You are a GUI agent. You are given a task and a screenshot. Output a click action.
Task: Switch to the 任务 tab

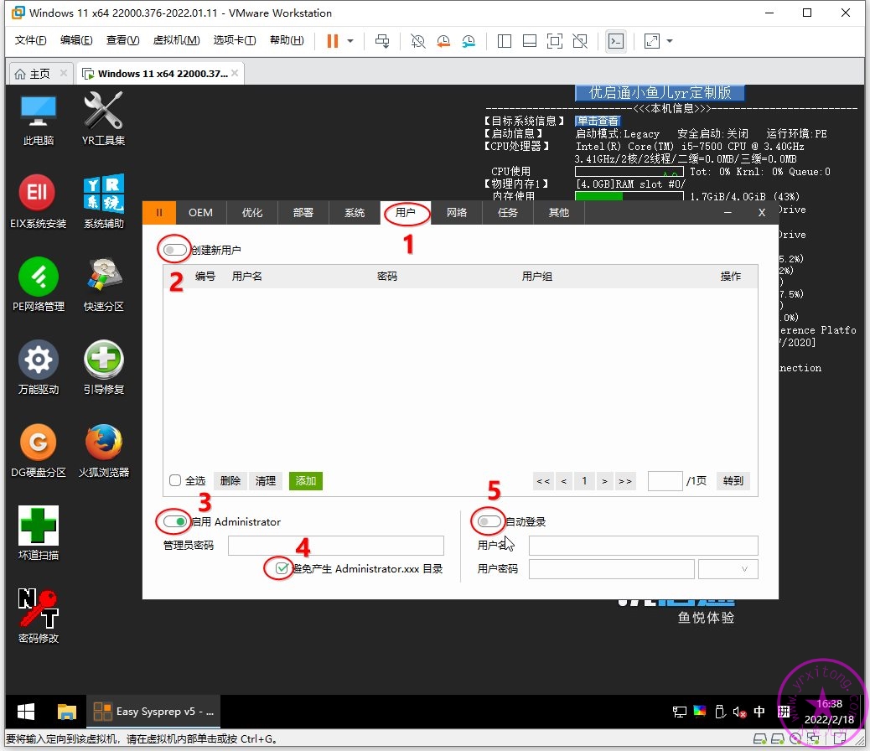[508, 213]
